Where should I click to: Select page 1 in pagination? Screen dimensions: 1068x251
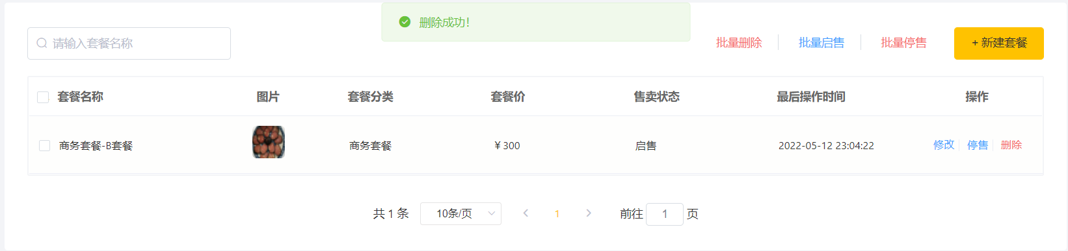tap(557, 213)
